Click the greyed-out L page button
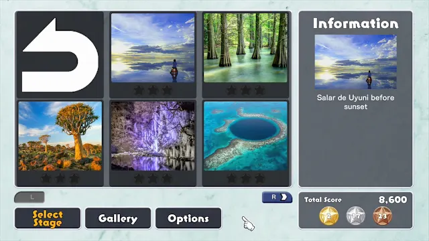429x241 pixels. 29,197
